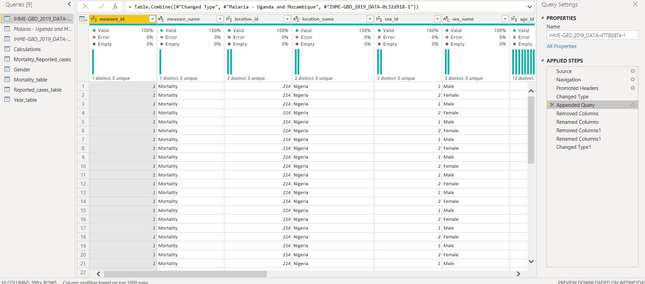Screen dimensions: 645x284
Task: Click the measure_name data type icon
Action: click(x=161, y=19)
